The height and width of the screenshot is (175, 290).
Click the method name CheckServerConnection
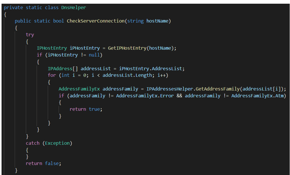96,21
